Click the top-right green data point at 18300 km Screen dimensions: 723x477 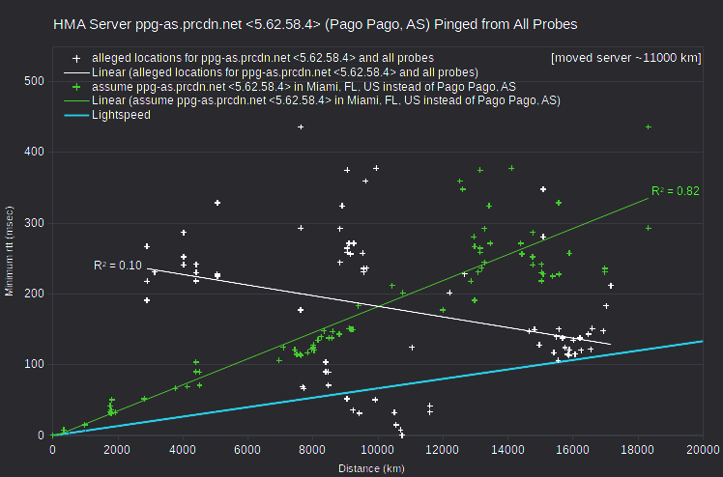point(649,127)
